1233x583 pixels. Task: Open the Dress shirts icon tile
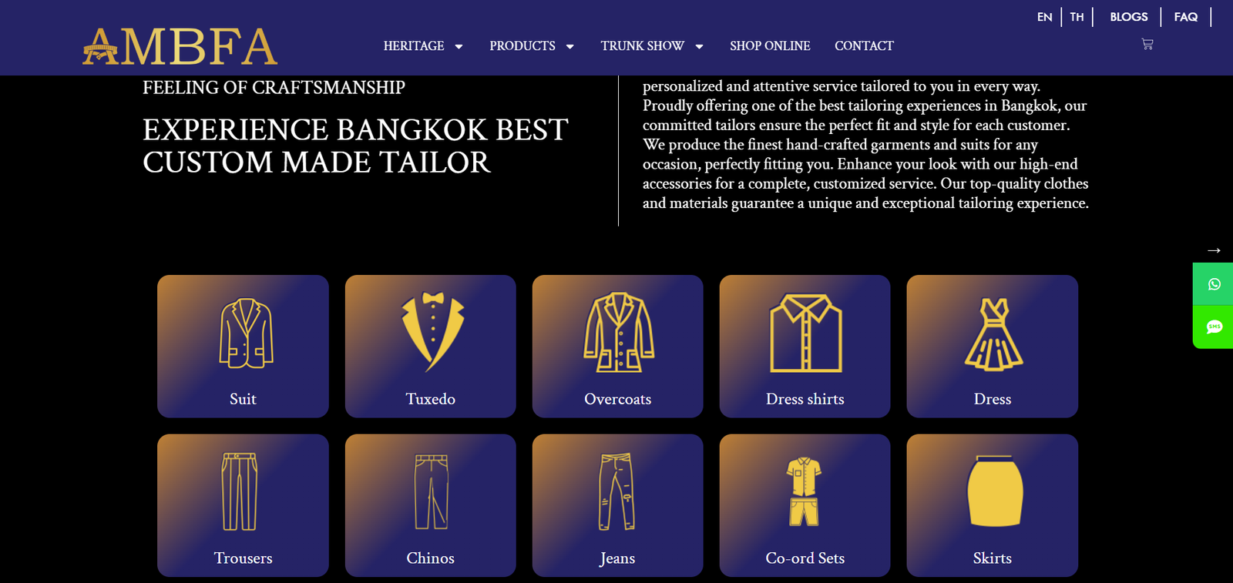(x=805, y=347)
